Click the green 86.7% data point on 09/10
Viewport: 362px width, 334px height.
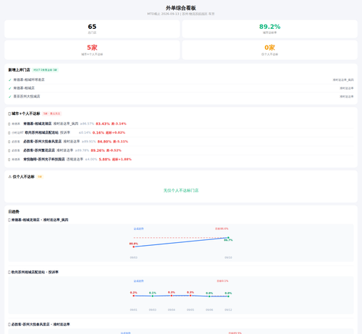tap(228, 238)
